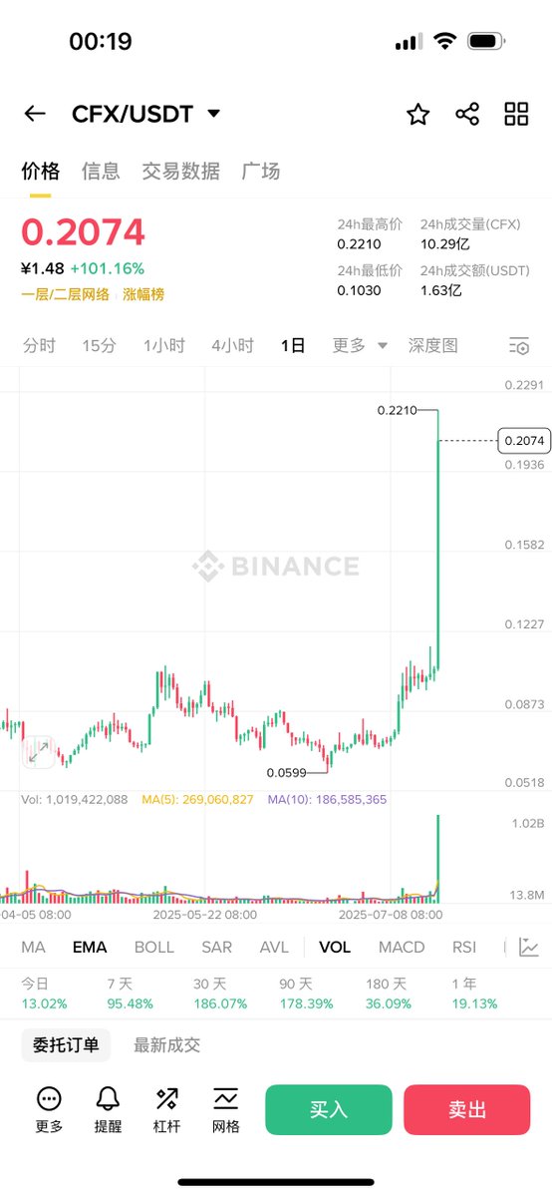Expand chart with fullscreen arrows icon
552x1197 pixels.
pos(39,751)
